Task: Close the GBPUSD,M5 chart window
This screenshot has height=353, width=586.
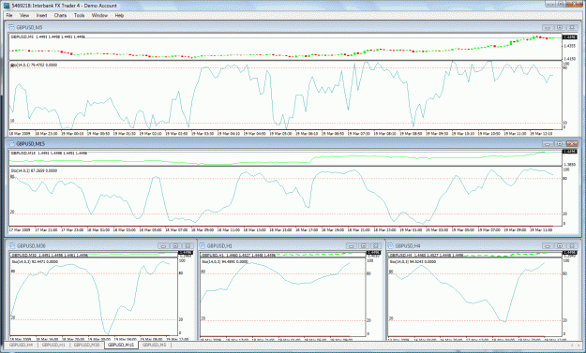Action: tap(572, 27)
